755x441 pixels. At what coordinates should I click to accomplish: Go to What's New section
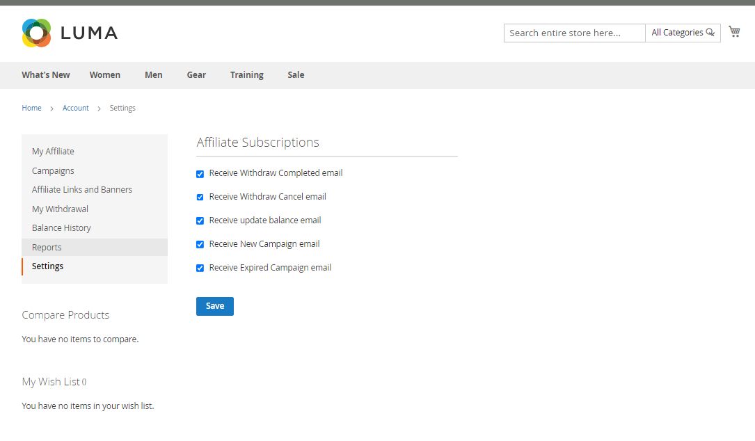click(x=46, y=75)
